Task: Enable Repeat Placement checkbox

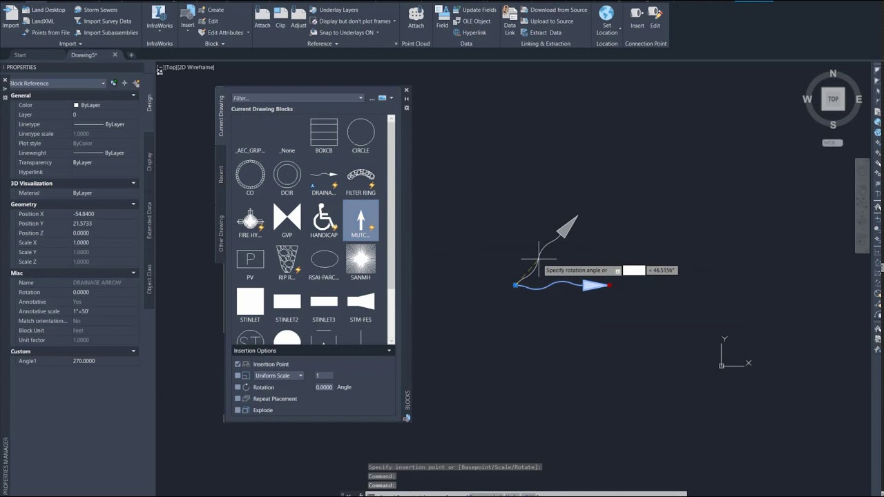Action: [x=238, y=398]
